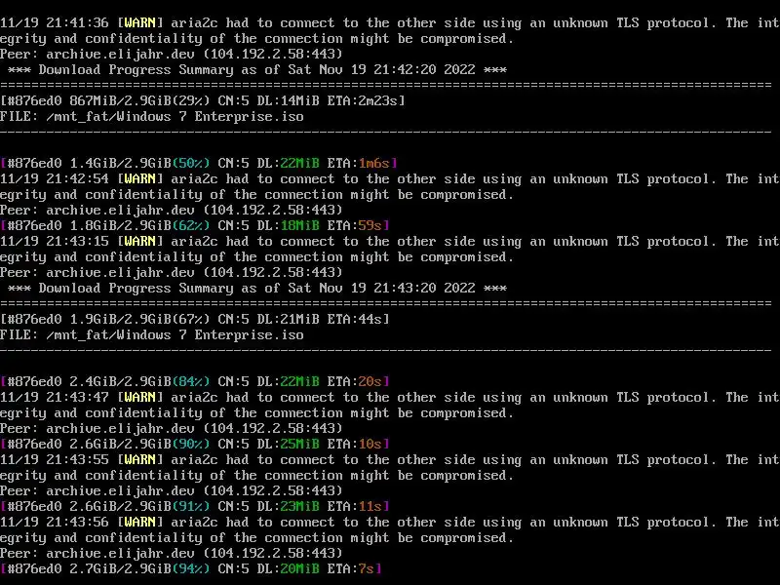Click the 50% percentage in cyan
This screenshot has width=780, height=585.
pyautogui.click(x=191, y=163)
